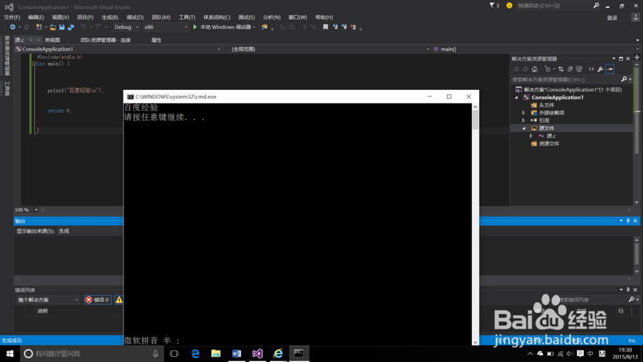Click the Sync with Active Document icon
Image resolution: width=643 pixels, height=362 pixels.
tap(561, 69)
